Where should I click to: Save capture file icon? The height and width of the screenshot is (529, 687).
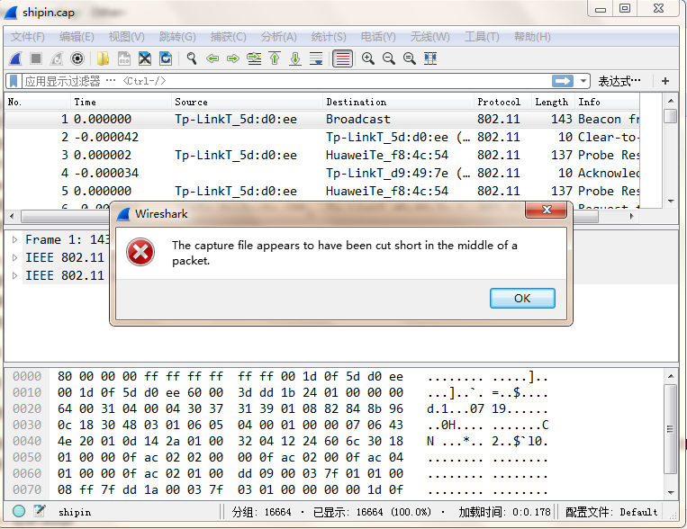[x=124, y=58]
